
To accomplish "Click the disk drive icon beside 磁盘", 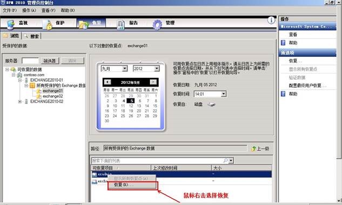I will click(211, 104).
